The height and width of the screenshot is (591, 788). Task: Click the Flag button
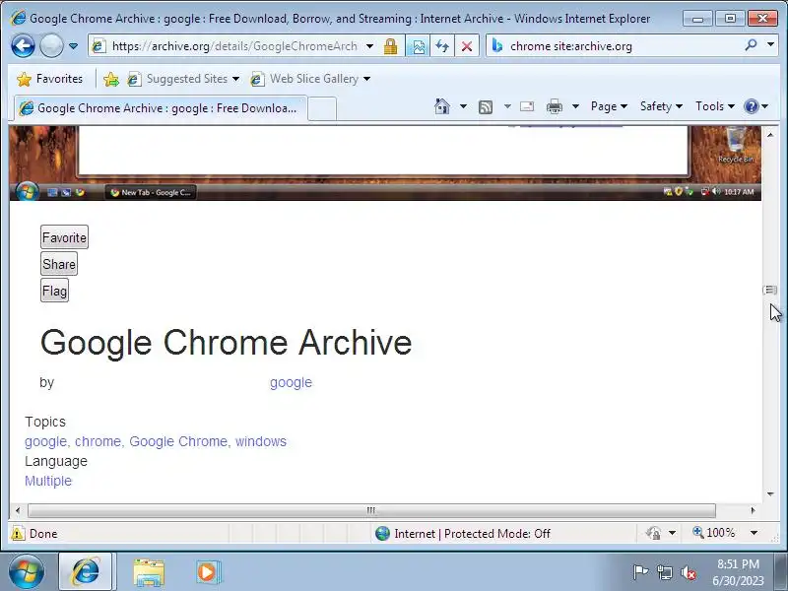[x=54, y=291]
